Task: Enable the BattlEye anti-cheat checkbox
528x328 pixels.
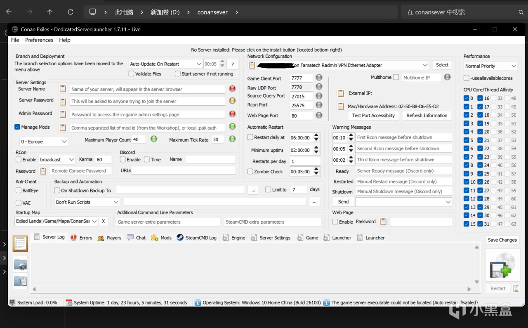Action: (19, 190)
